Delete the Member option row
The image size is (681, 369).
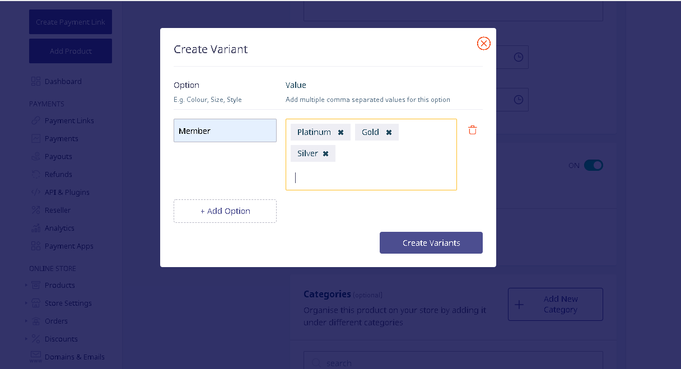pyautogui.click(x=473, y=130)
